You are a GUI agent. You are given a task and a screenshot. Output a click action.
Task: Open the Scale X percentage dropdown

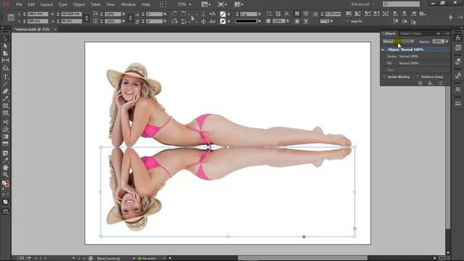point(123,14)
